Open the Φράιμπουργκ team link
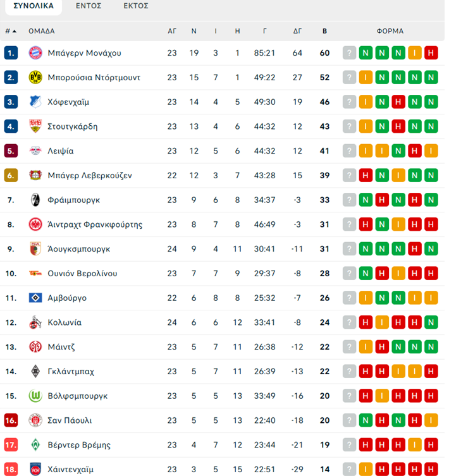 point(73,200)
